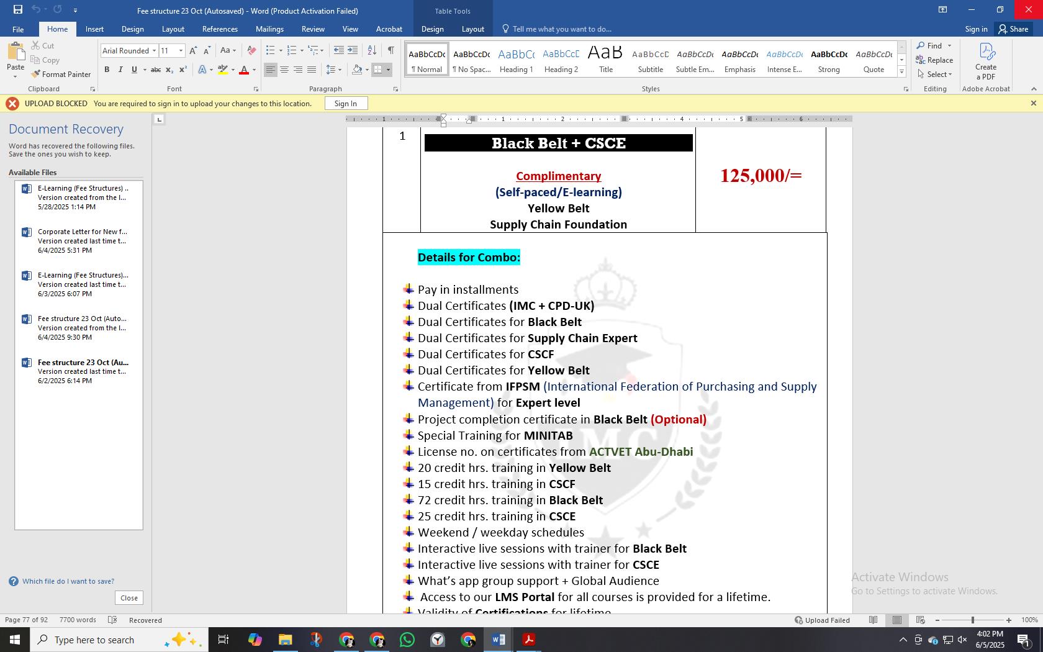Viewport: 1043px width, 652px height.
Task: Switch to the Acrobat tab
Action: [389, 29]
